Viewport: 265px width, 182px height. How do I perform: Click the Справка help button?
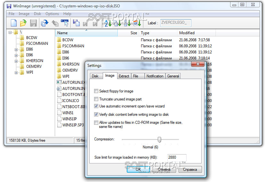pyautogui.click(x=190, y=169)
